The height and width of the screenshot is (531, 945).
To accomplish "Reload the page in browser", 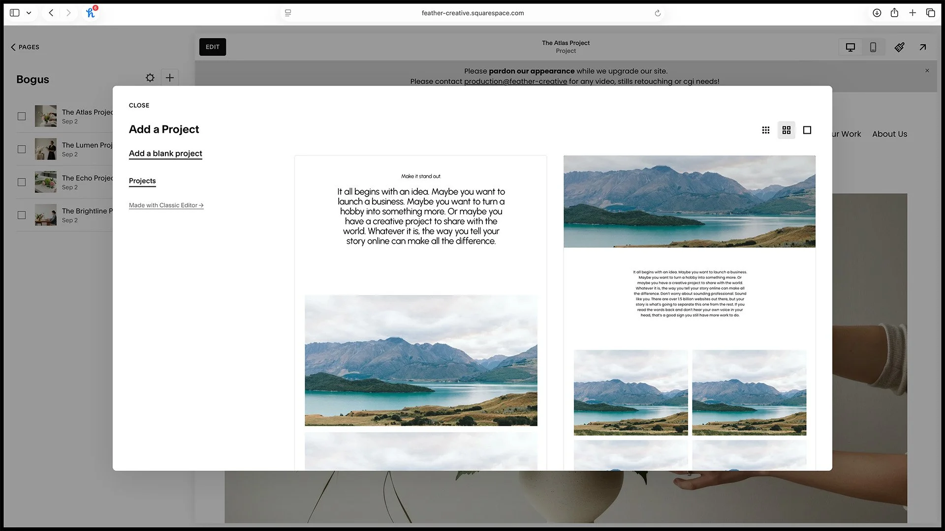I will coord(658,13).
